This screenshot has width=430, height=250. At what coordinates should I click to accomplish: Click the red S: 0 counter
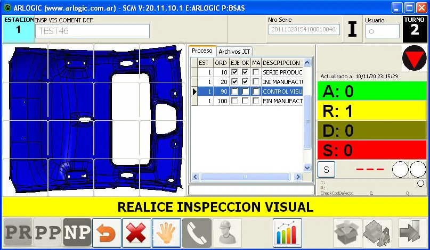[x=372, y=150]
